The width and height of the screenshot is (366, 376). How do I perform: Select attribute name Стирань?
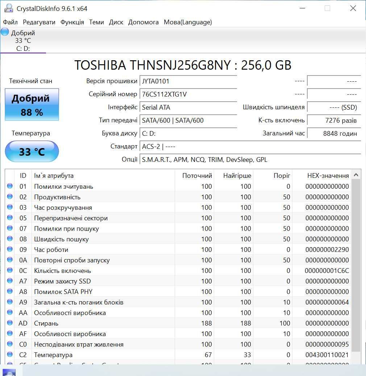click(x=46, y=323)
